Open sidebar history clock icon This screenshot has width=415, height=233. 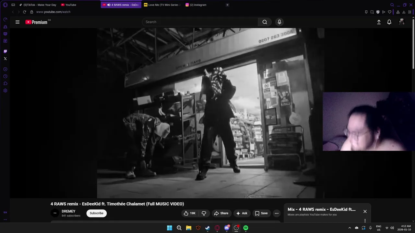(5, 76)
